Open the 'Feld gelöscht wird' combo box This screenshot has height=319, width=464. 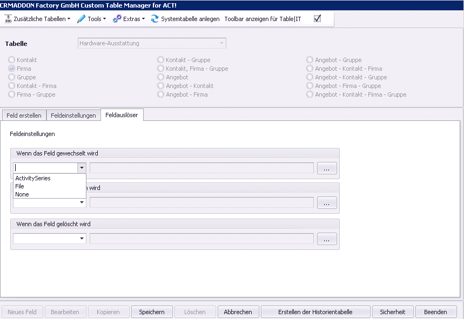click(x=50, y=238)
